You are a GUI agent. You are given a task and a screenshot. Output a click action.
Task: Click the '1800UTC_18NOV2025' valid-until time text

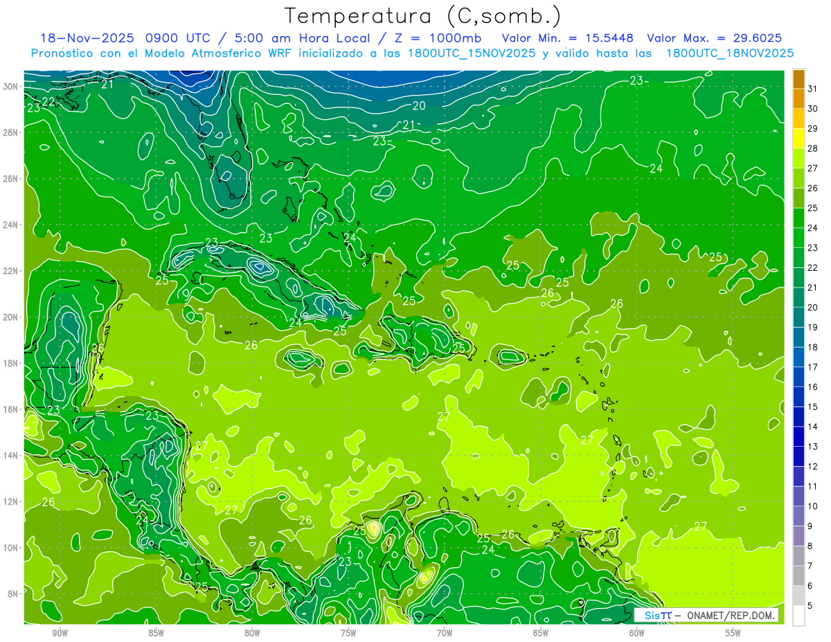[x=729, y=53]
